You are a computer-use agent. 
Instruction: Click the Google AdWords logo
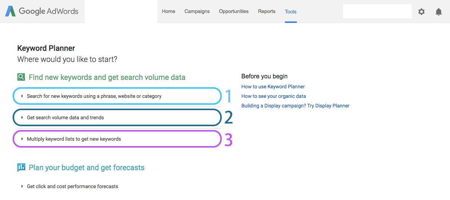tap(42, 11)
